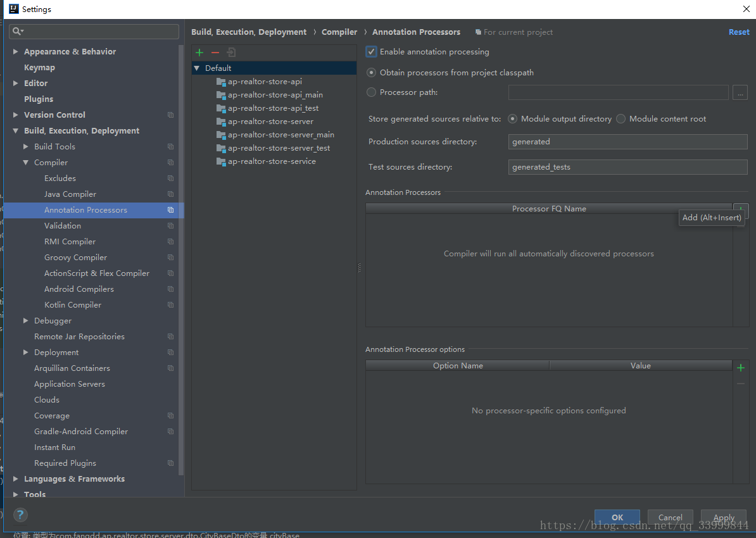Image resolution: width=756 pixels, height=538 pixels.
Task: Expand Version Control section arrow
Action: pos(15,115)
